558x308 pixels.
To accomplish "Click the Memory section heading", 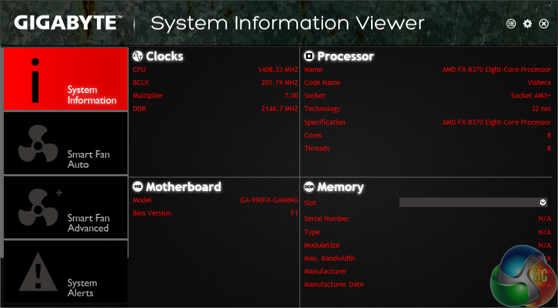I will (341, 187).
